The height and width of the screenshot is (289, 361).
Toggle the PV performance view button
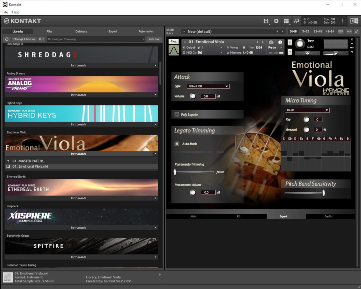coord(352,52)
